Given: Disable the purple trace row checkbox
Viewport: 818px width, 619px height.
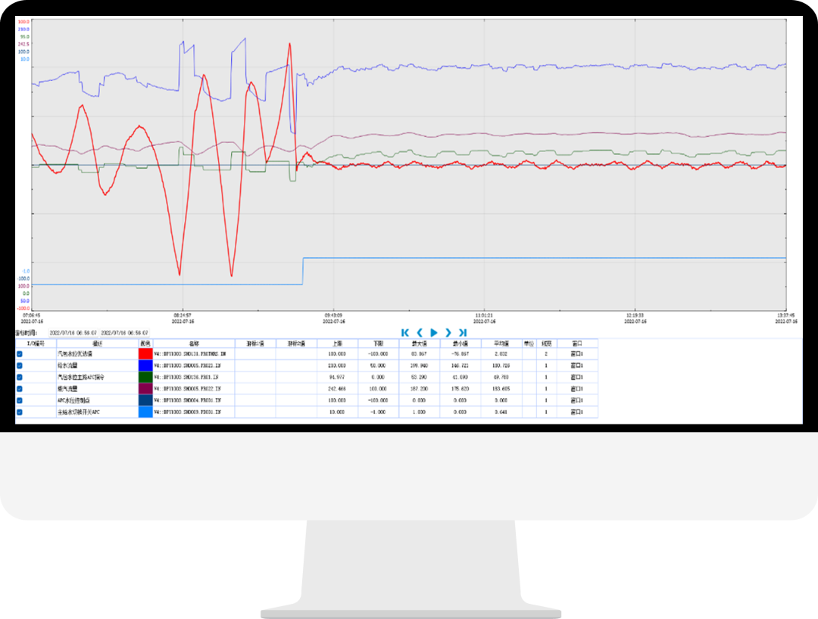Looking at the screenshot, I should [20, 388].
